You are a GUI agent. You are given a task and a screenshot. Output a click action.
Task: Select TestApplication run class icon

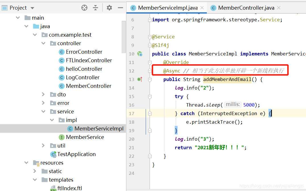tap(53, 154)
